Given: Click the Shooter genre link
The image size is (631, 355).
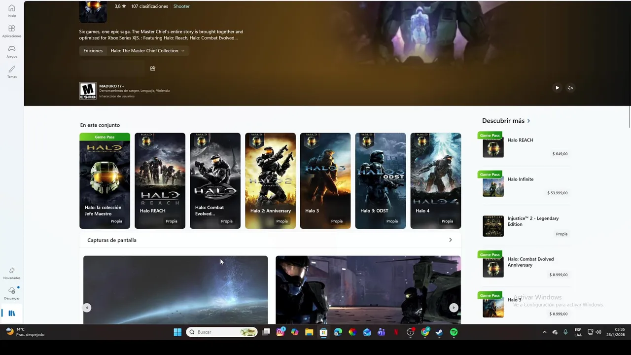Looking at the screenshot, I should click(x=181, y=6).
